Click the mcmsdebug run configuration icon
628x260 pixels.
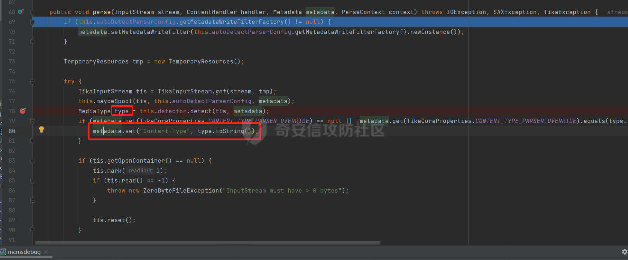[x=3, y=252]
